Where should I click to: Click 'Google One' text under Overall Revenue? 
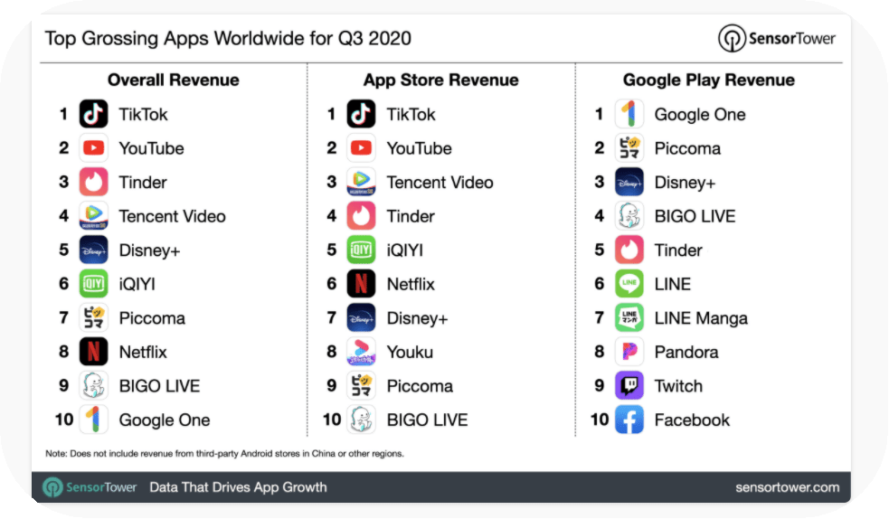click(165, 420)
